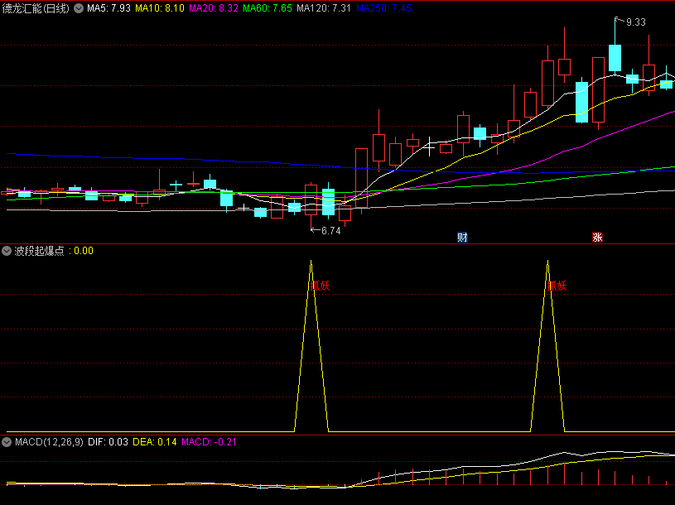Click the red 涨 marker icon
675x505 pixels.
[597, 237]
